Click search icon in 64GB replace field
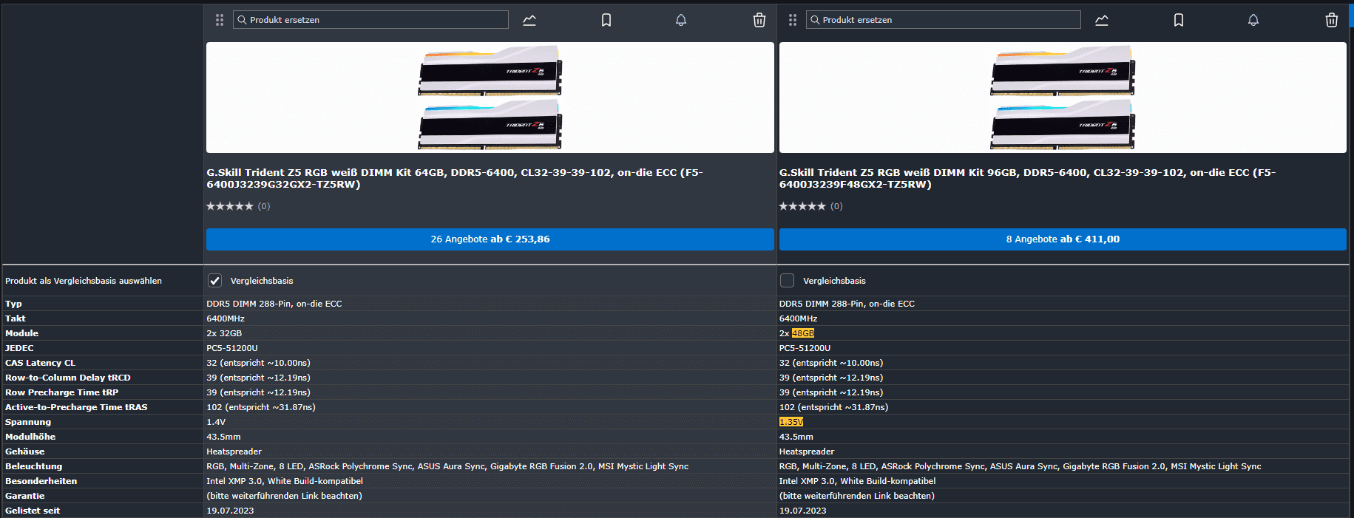Viewport: 1354px width, 518px height. [242, 20]
